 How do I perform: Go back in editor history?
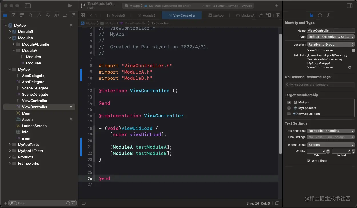click(x=91, y=15)
